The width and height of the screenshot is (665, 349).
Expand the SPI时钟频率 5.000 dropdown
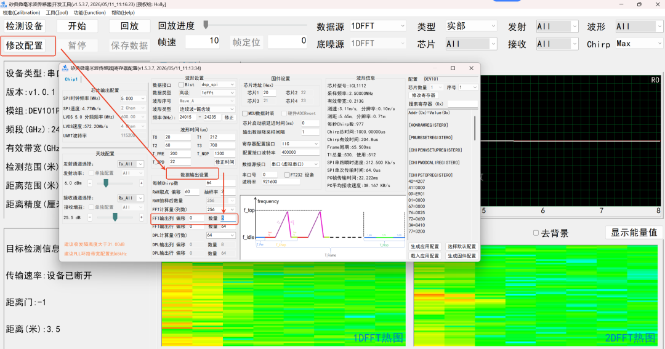coord(133,98)
